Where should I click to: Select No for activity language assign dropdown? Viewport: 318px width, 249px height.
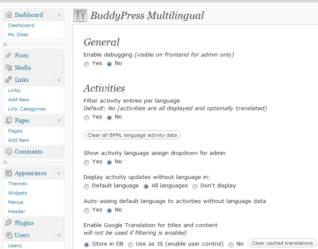pos(109,162)
